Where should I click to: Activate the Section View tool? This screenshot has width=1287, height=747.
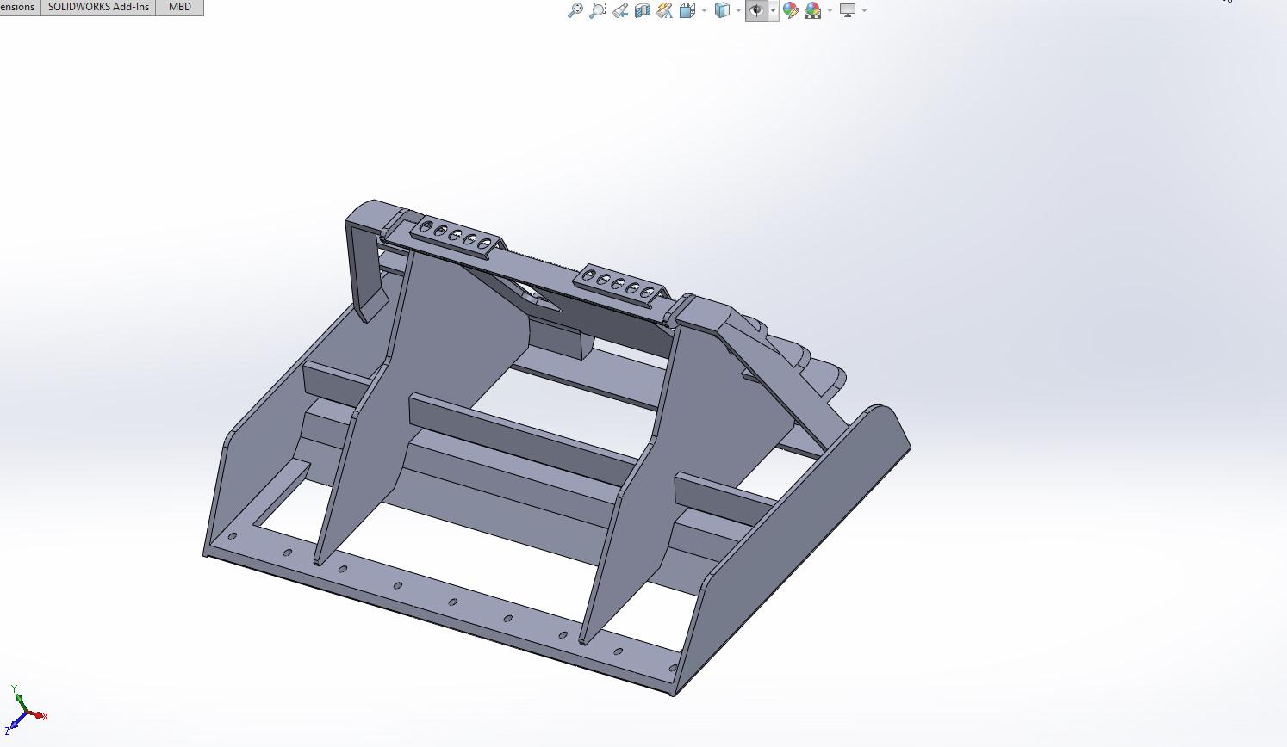[x=642, y=10]
